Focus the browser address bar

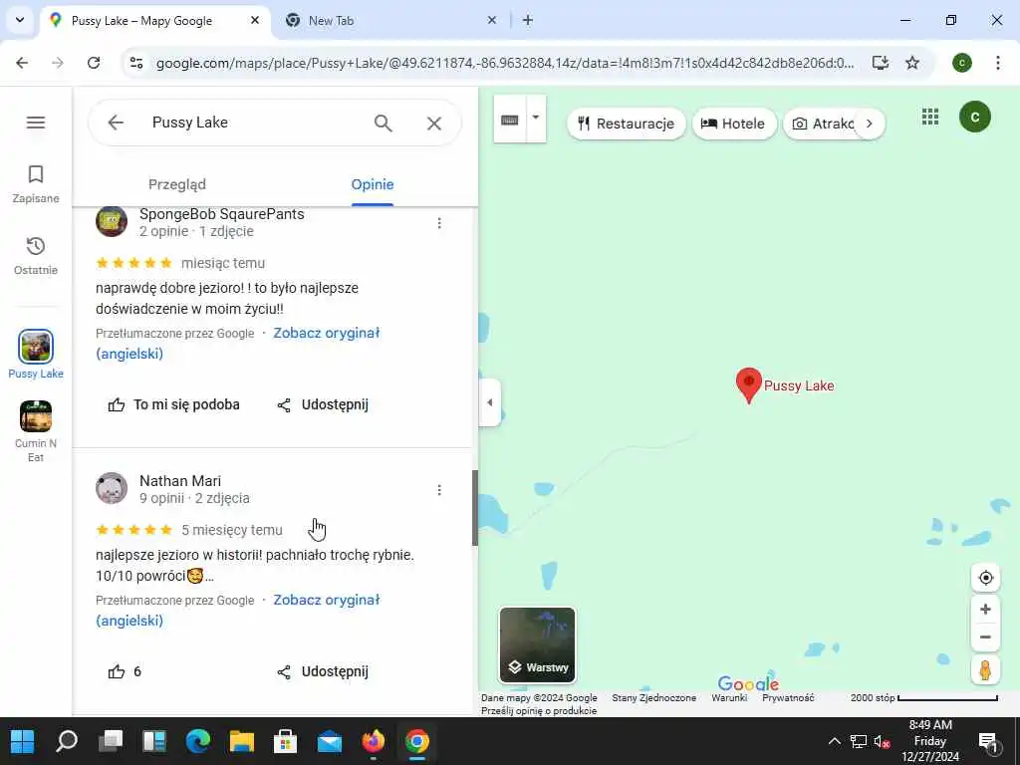click(505, 63)
